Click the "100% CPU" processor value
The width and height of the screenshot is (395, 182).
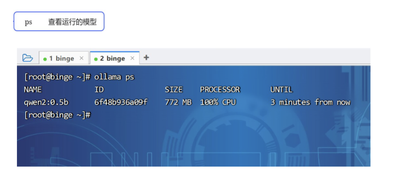pos(218,102)
